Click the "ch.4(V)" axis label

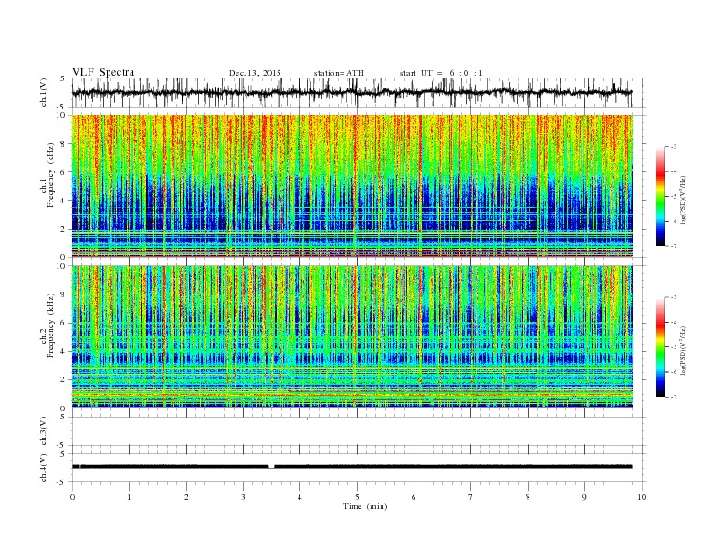[44, 468]
